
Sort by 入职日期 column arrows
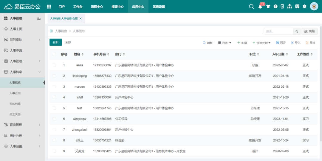[287, 55]
